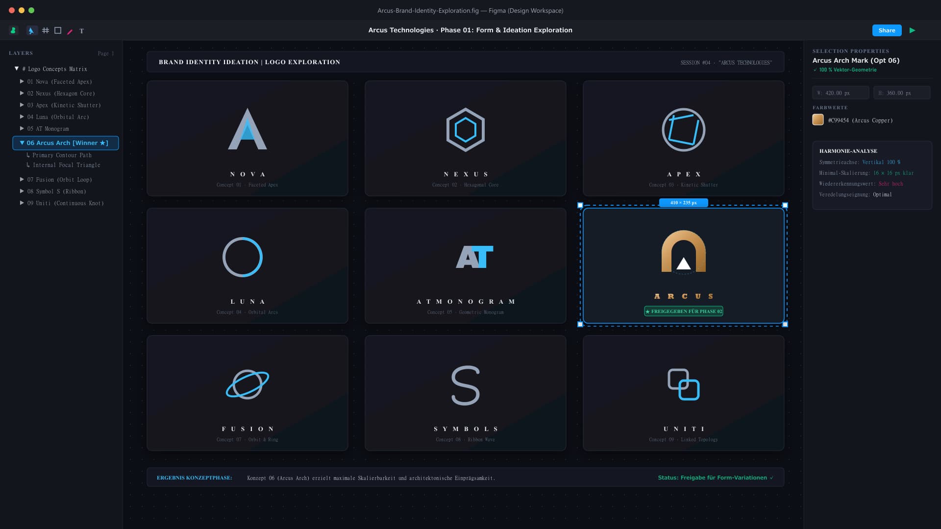Click the AT monogram logo

pyautogui.click(x=474, y=257)
